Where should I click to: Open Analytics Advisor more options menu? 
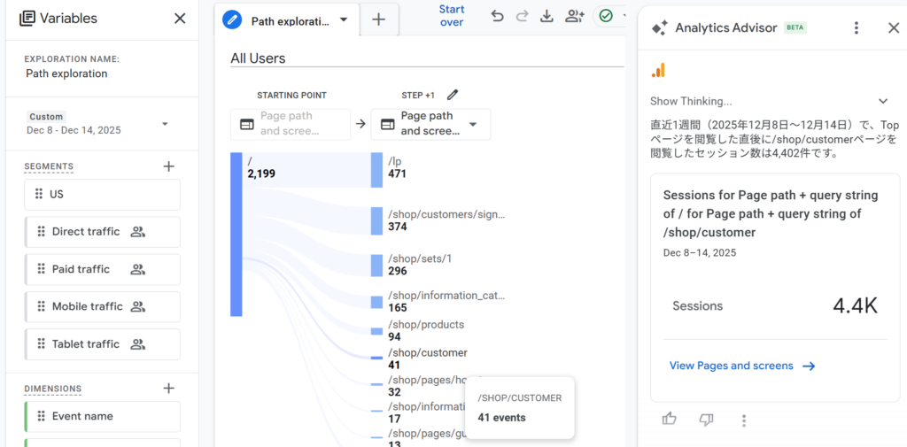(856, 28)
